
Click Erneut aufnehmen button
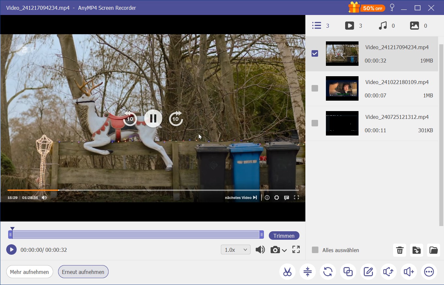click(83, 272)
